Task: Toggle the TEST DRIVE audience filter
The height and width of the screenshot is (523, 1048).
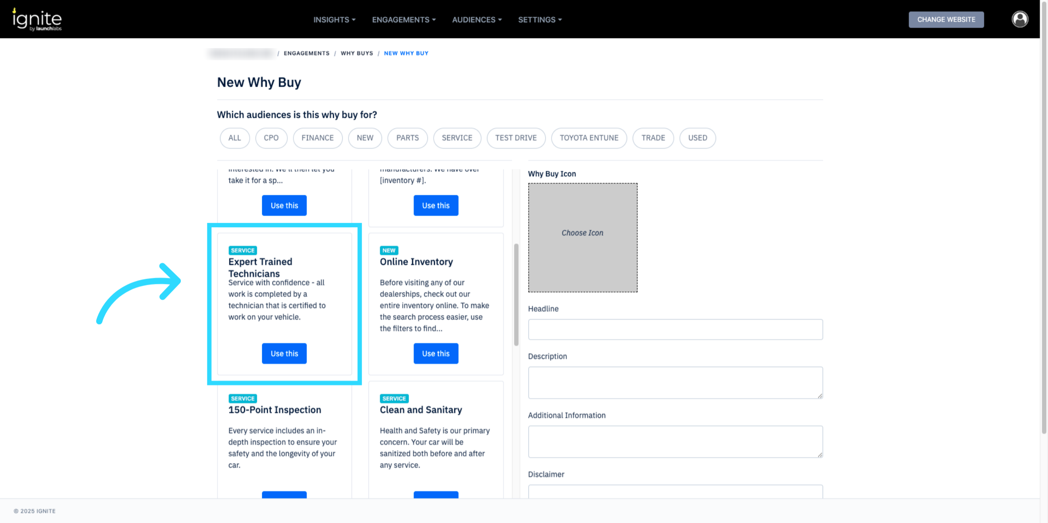Action: [516, 138]
